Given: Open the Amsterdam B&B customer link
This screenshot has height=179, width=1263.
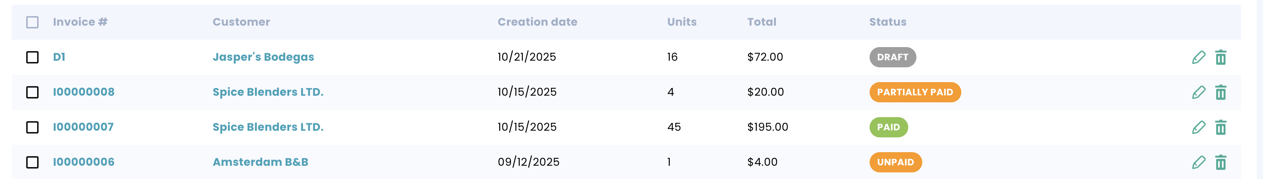Looking at the screenshot, I should [260, 162].
